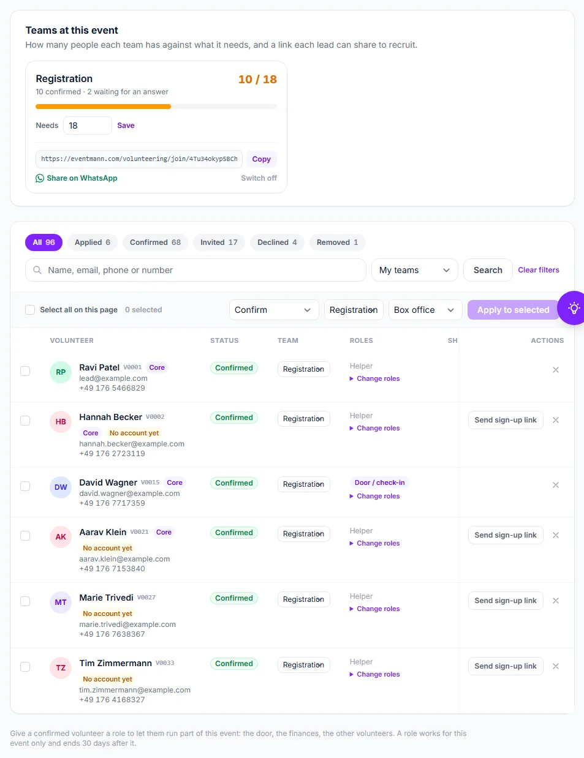Remove Aarav Klein via the X icon

556,535
